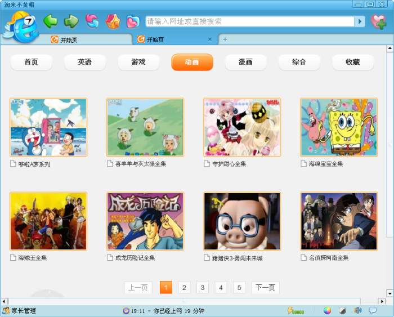Click the browser mascot logo
Image resolution: width=394 pixels, height=317 pixels.
(x=21, y=27)
